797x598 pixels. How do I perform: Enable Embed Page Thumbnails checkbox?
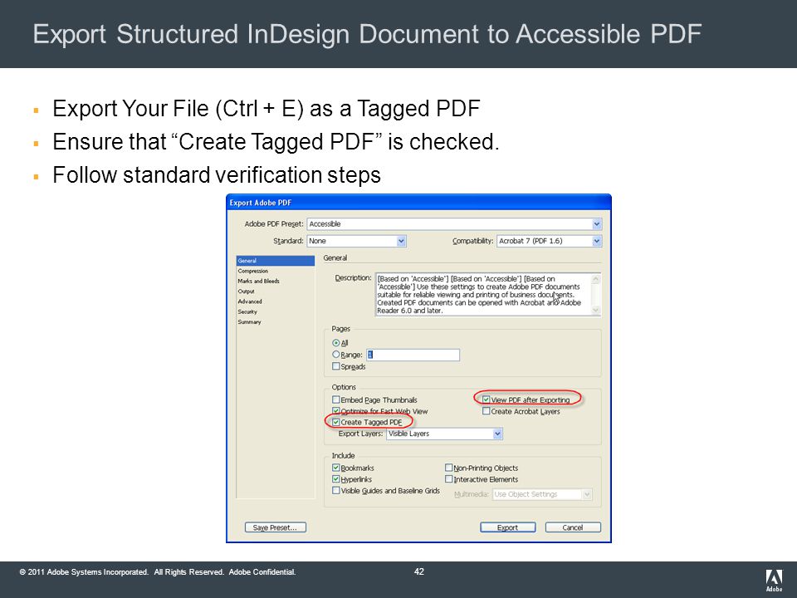336,399
